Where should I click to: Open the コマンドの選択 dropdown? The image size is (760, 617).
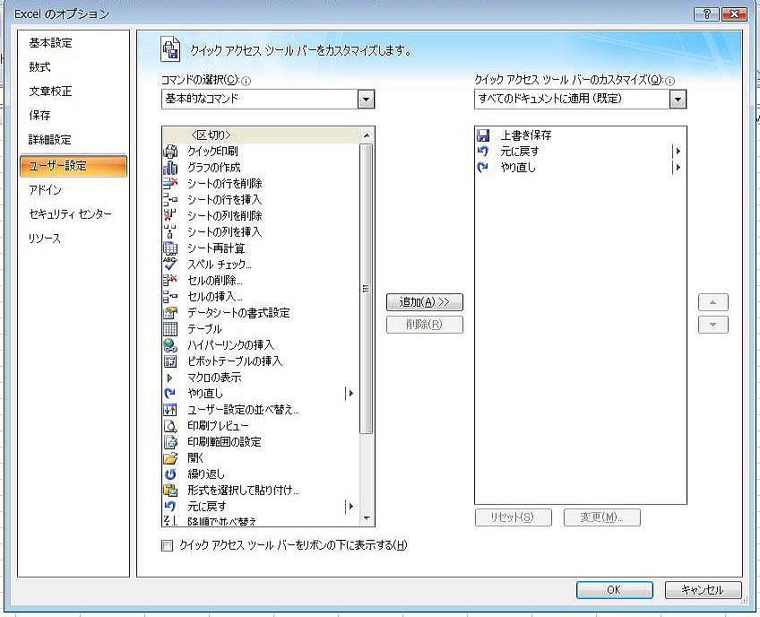click(366, 100)
